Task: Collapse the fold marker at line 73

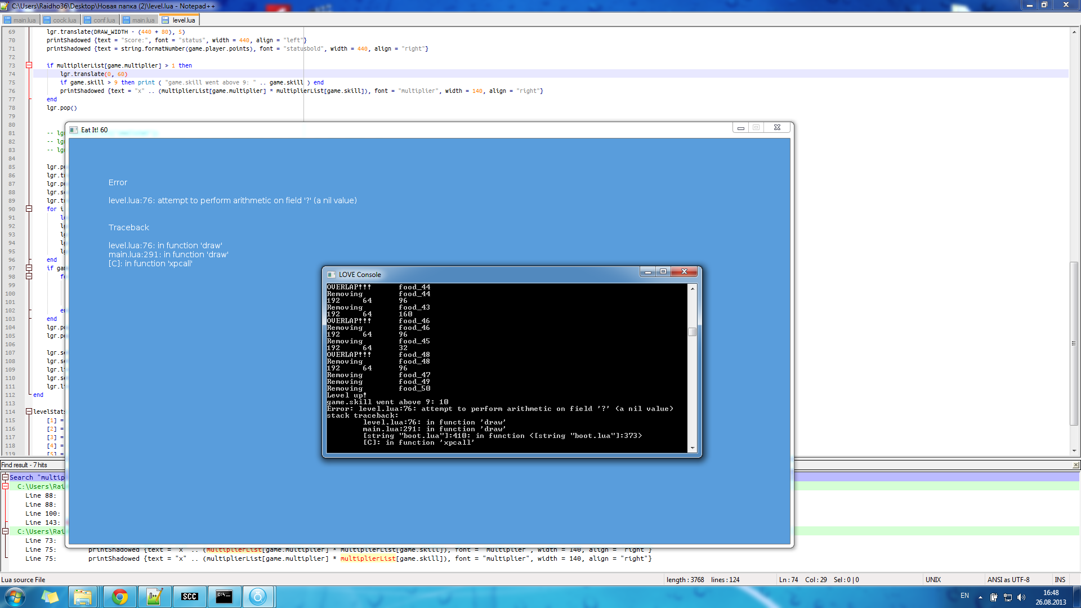Action: tap(29, 65)
